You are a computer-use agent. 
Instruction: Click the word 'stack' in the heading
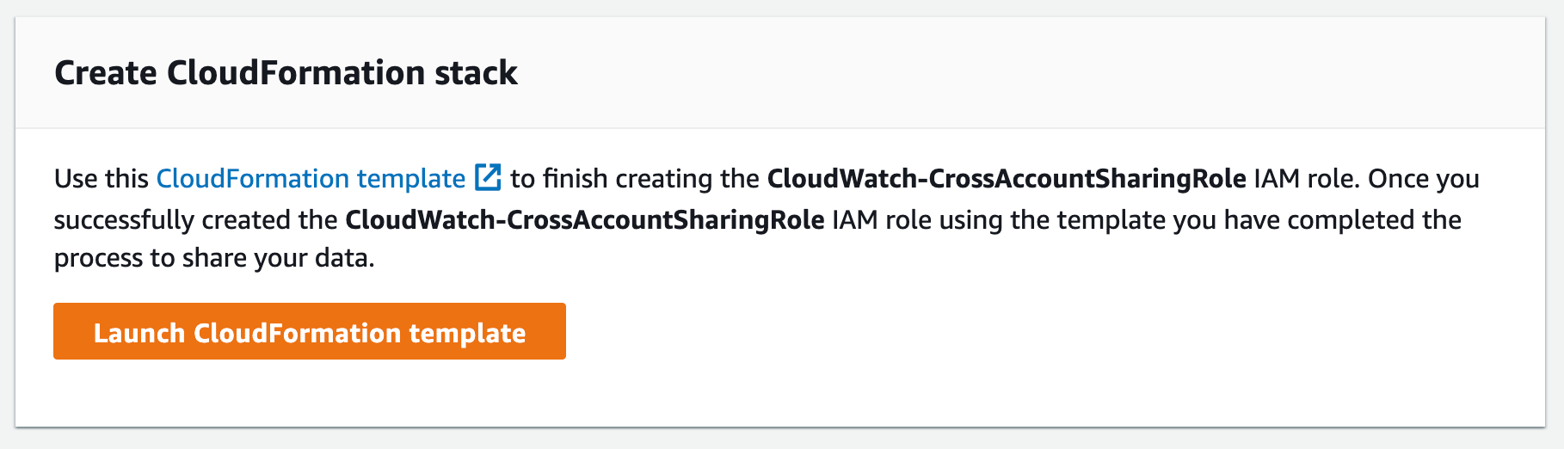click(476, 73)
